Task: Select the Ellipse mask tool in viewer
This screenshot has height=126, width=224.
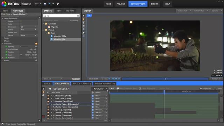Action: tap(84, 29)
